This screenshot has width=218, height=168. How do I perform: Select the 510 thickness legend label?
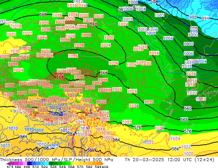tap(36, 167)
